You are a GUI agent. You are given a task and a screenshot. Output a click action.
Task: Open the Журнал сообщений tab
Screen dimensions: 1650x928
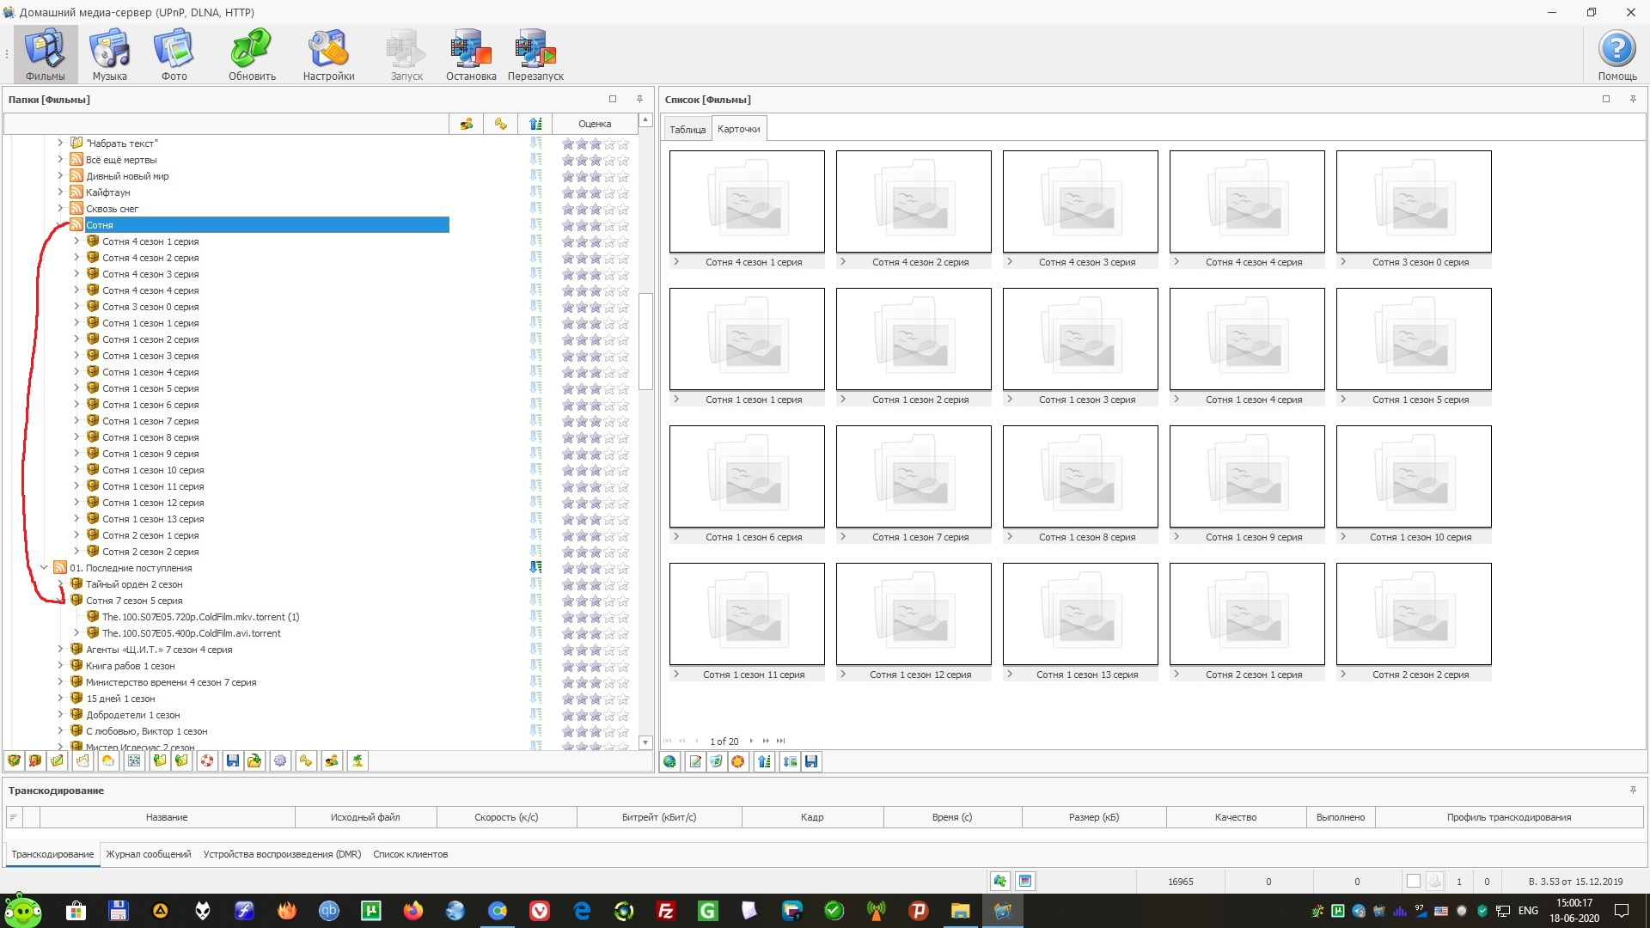point(148,854)
